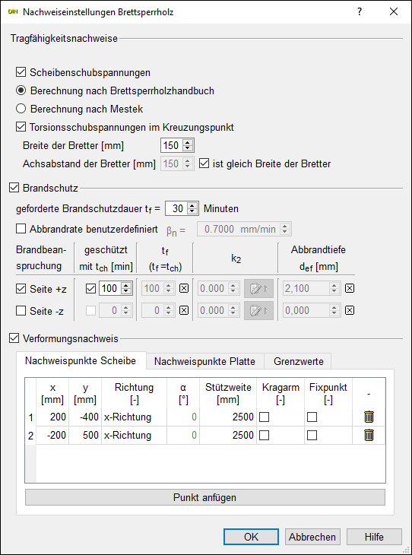Increase the tch value 100 with the up arrow
This screenshot has width=412, height=555.
[125, 286]
